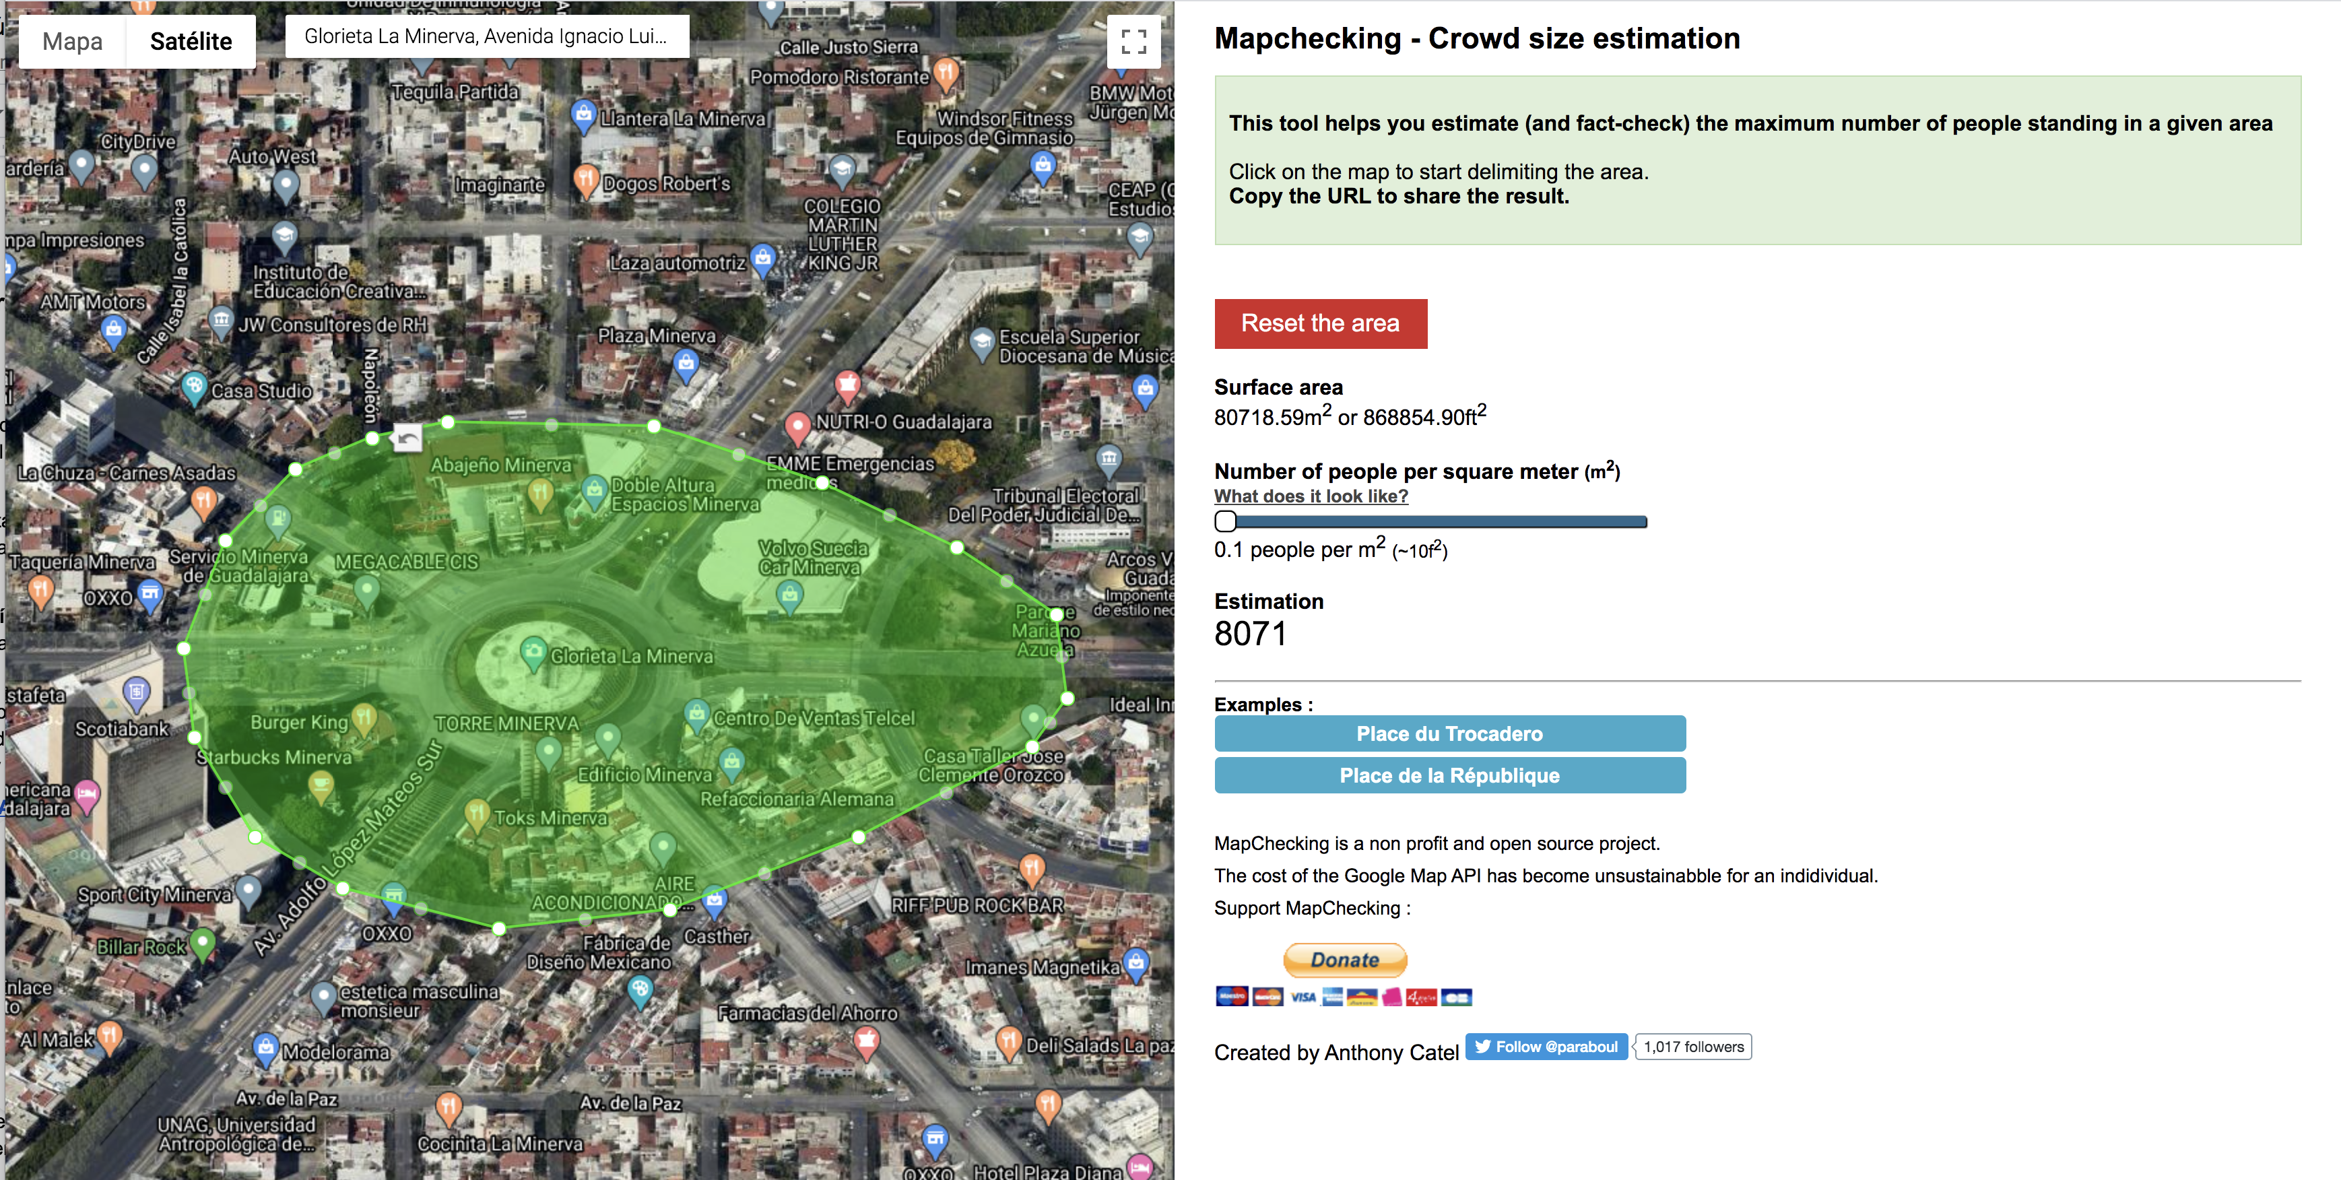Click the Created by Anthony Catel text
2341x1180 pixels.
pyautogui.click(x=1337, y=1053)
